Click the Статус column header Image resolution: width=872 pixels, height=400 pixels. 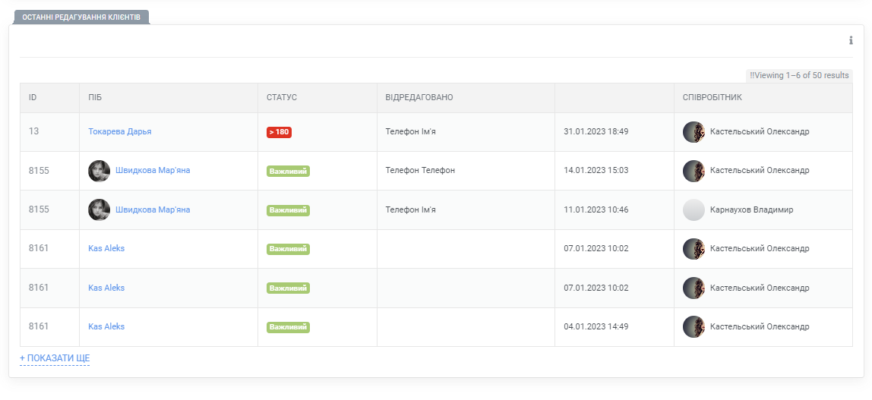coord(282,98)
